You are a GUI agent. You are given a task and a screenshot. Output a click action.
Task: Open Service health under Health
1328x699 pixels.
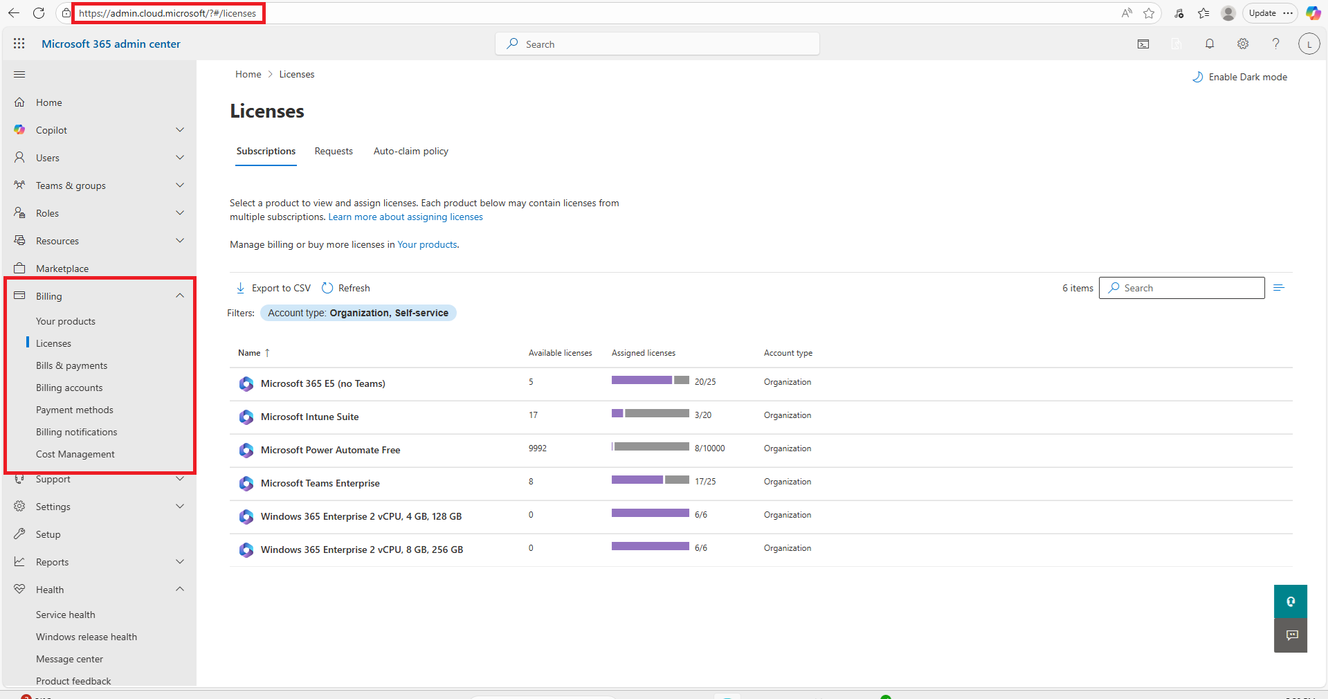(x=66, y=615)
